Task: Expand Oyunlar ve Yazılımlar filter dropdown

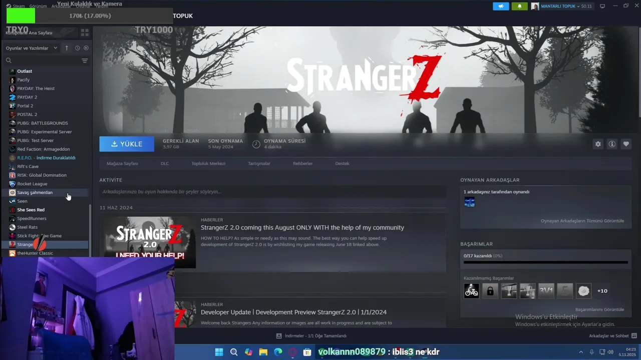Action: [x=30, y=48]
